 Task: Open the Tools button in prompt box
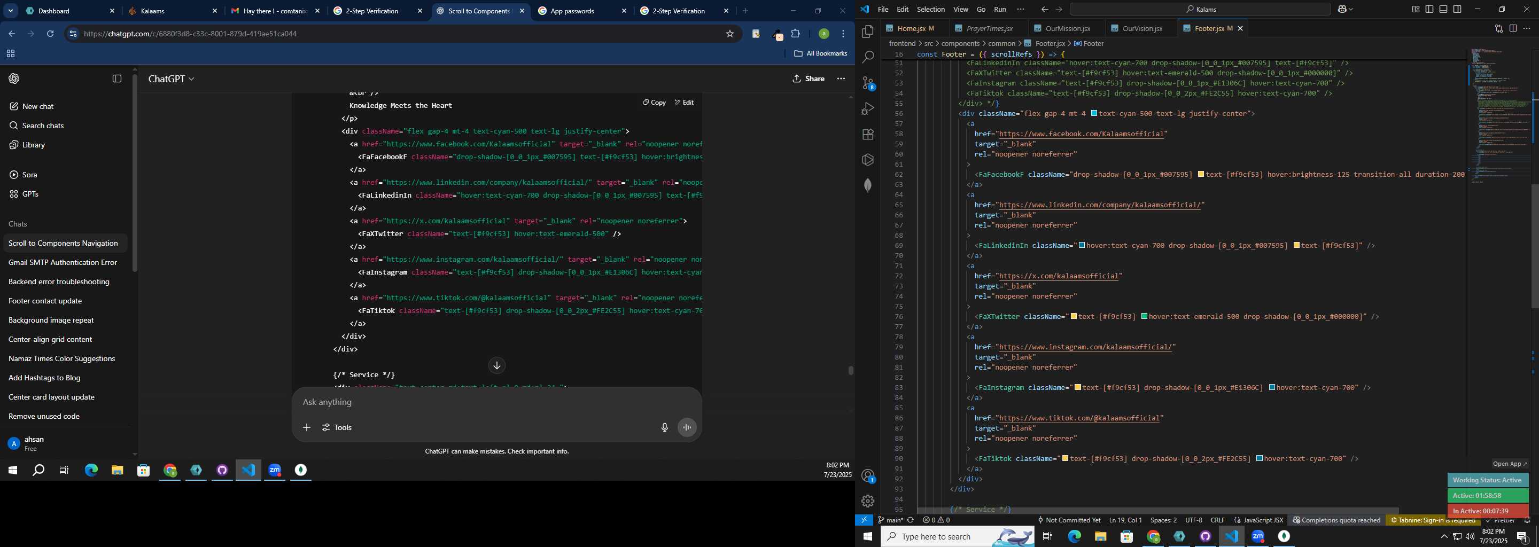pyautogui.click(x=338, y=427)
